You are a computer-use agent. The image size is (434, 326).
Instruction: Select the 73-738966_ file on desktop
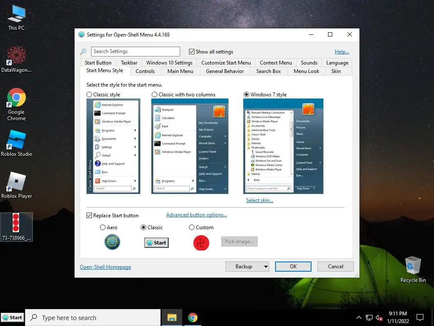[17, 227]
